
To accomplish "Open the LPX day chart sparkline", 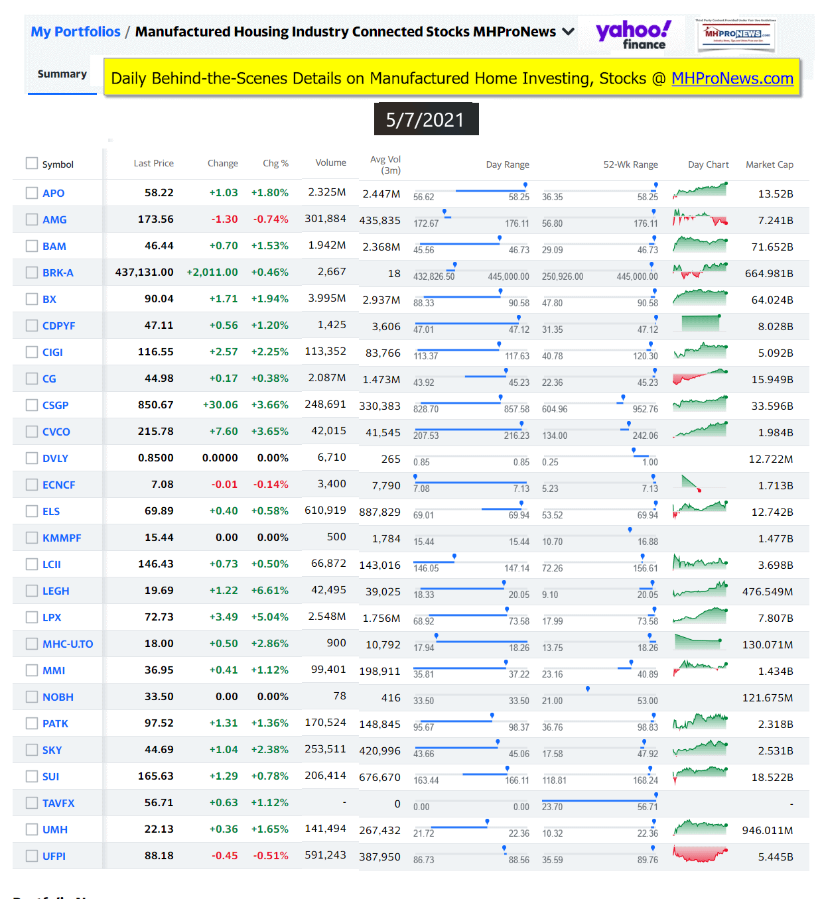I will coord(700,616).
